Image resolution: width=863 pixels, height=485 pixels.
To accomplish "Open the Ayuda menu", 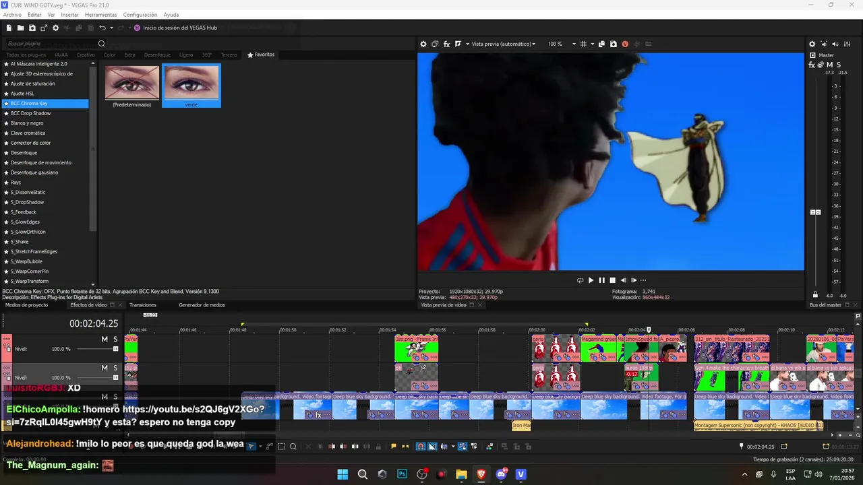I will [x=171, y=15].
